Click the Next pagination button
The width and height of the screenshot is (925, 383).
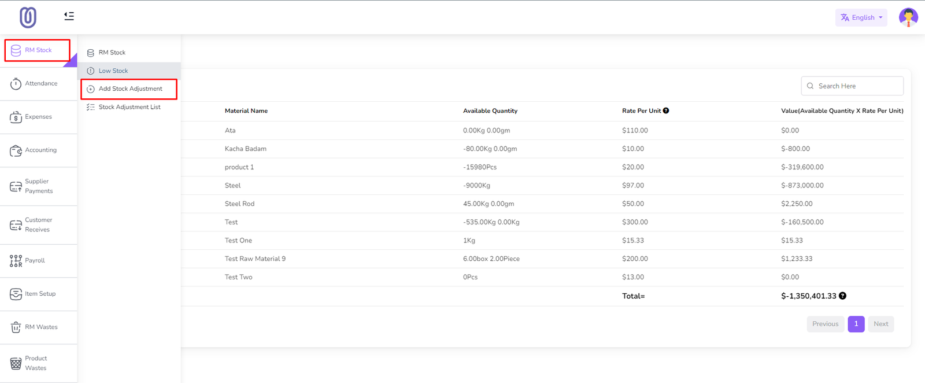coord(880,324)
